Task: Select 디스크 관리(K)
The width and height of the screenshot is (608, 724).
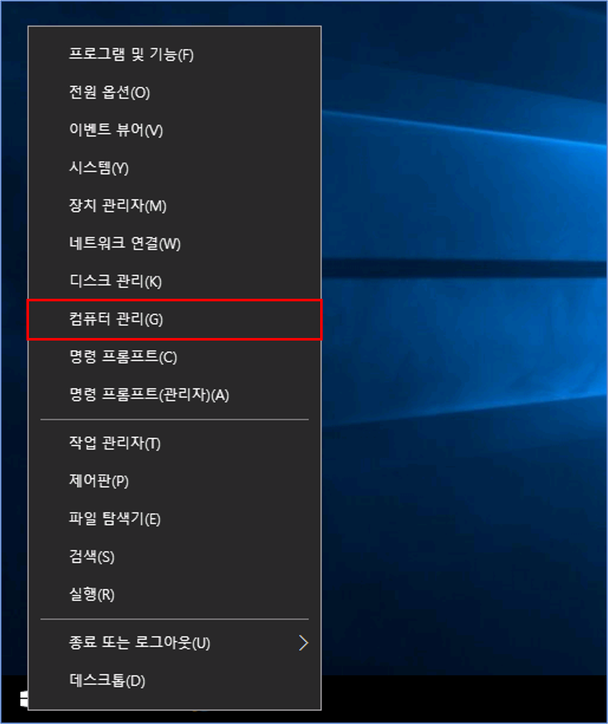Action: tap(175, 281)
